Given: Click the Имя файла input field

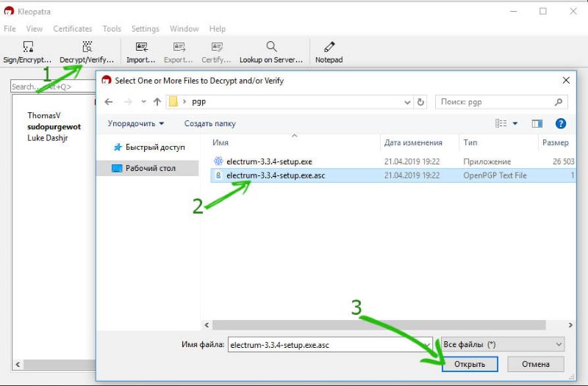Looking at the screenshot, I should pos(326,345).
